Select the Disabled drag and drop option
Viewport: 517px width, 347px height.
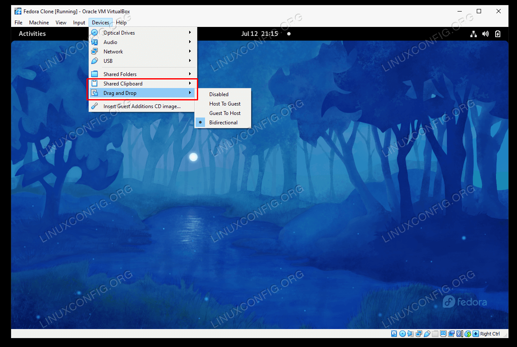point(219,94)
